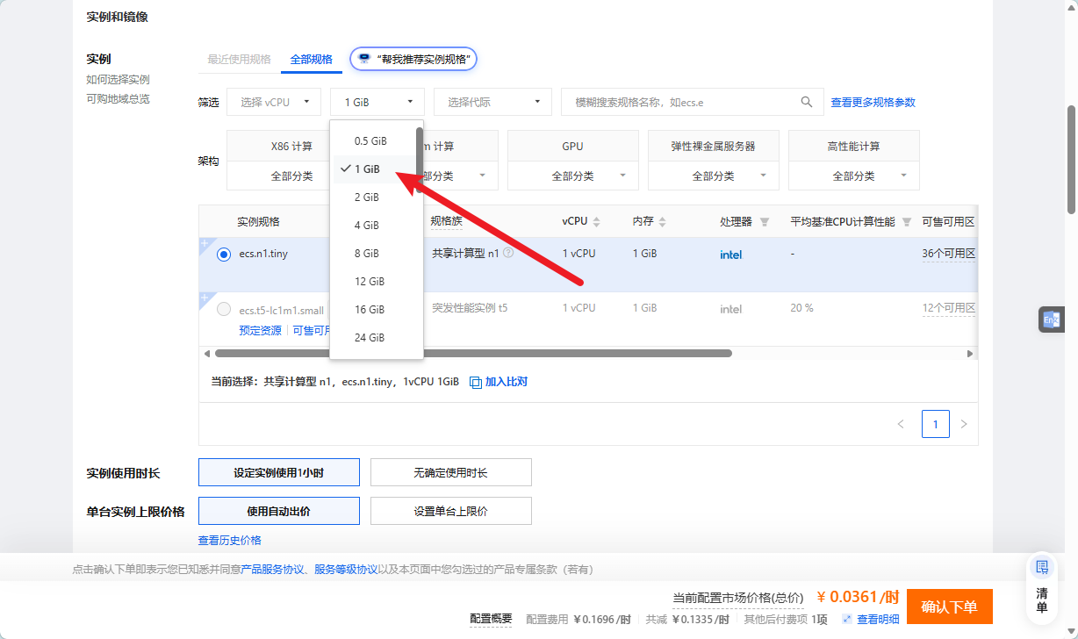
Task: Open 查看更多规格参数 link
Action: (873, 103)
